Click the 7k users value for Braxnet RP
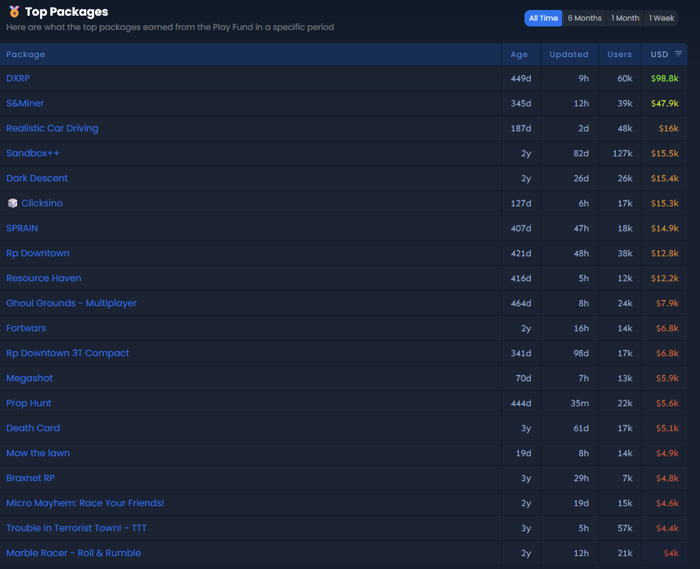Screen dimensions: 700x569 pyautogui.click(x=627, y=478)
